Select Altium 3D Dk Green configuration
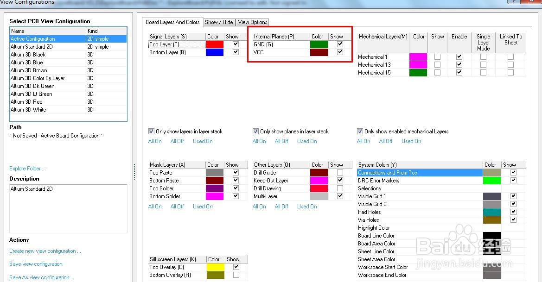The width and height of the screenshot is (542, 282). pos(69,86)
